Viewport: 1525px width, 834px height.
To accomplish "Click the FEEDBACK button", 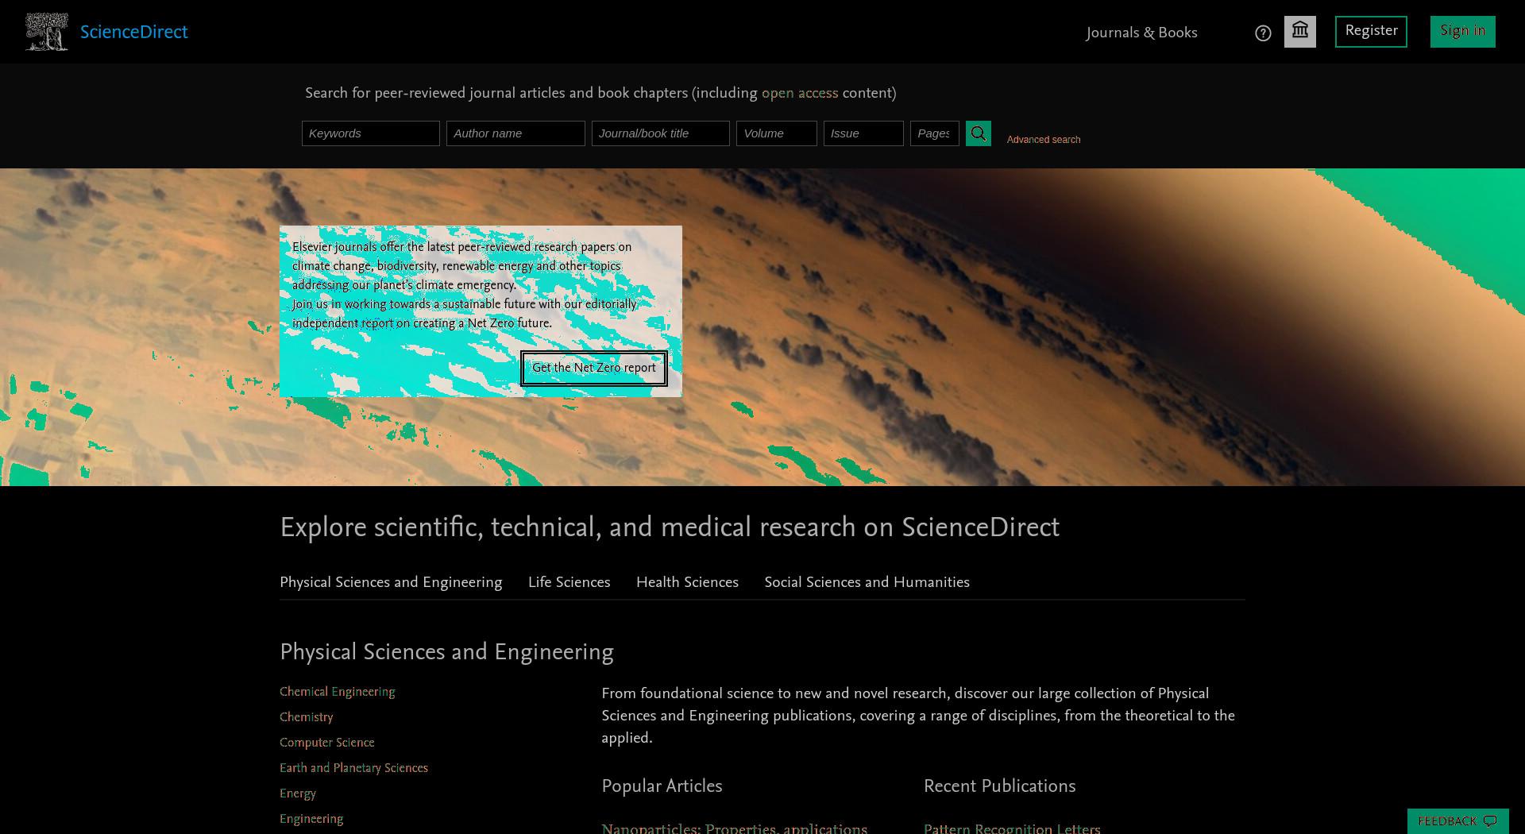I will (x=1458, y=821).
